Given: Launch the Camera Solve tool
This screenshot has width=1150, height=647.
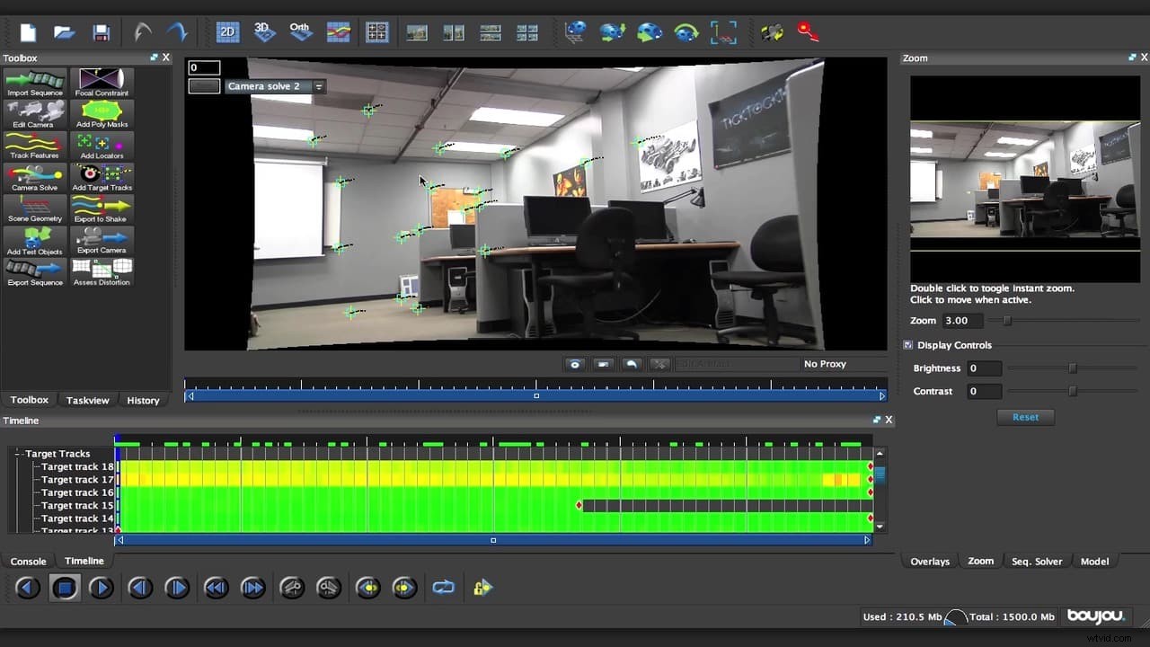Looking at the screenshot, I should 34,176.
